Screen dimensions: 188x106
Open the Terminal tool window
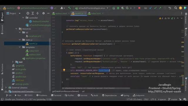56,95
